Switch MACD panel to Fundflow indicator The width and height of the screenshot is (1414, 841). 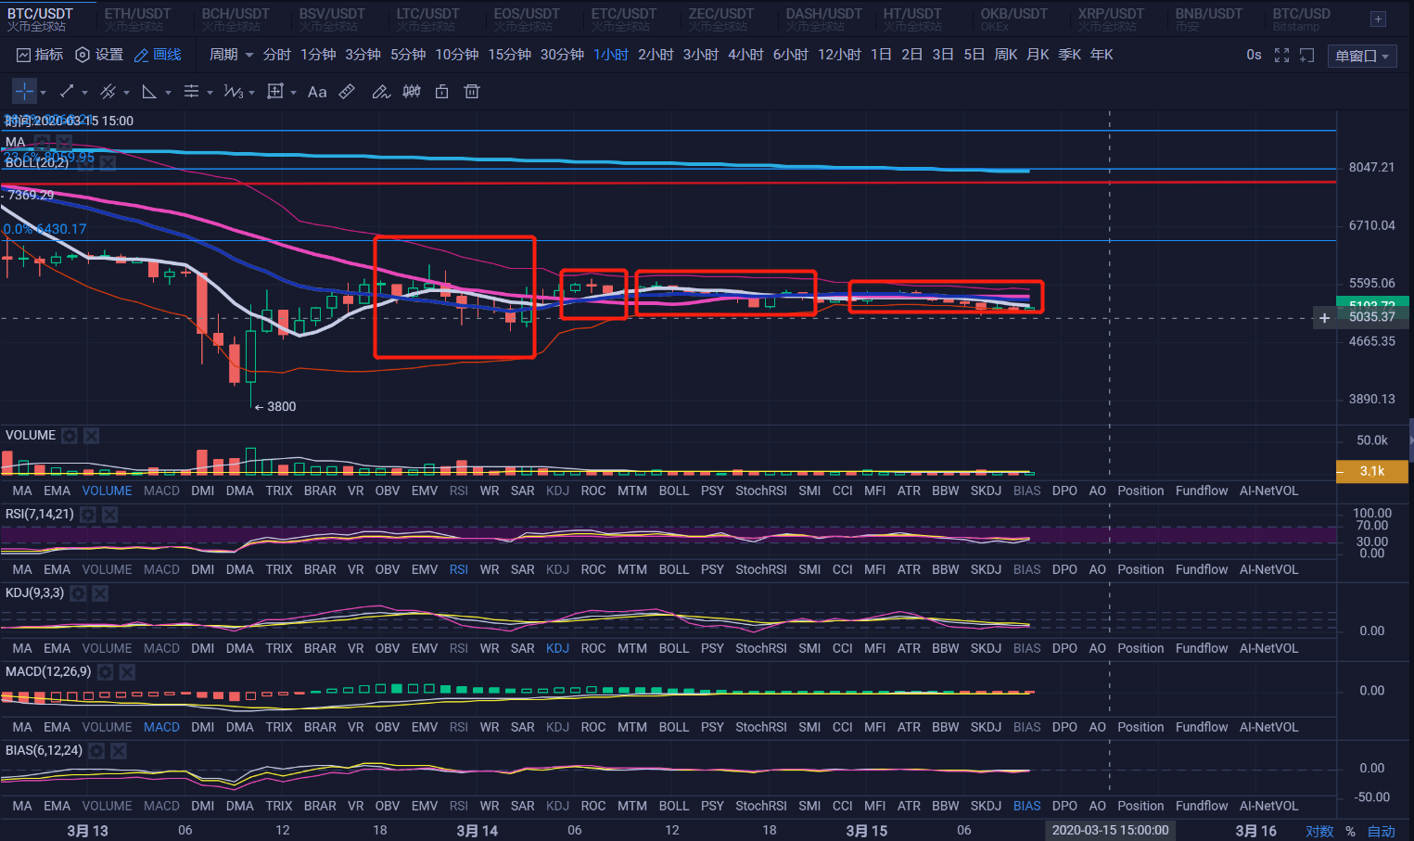[1202, 727]
